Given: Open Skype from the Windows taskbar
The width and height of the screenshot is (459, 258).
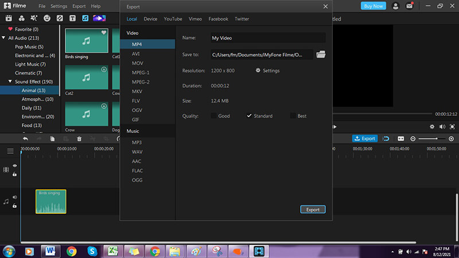Looking at the screenshot, I should click(x=92, y=251).
